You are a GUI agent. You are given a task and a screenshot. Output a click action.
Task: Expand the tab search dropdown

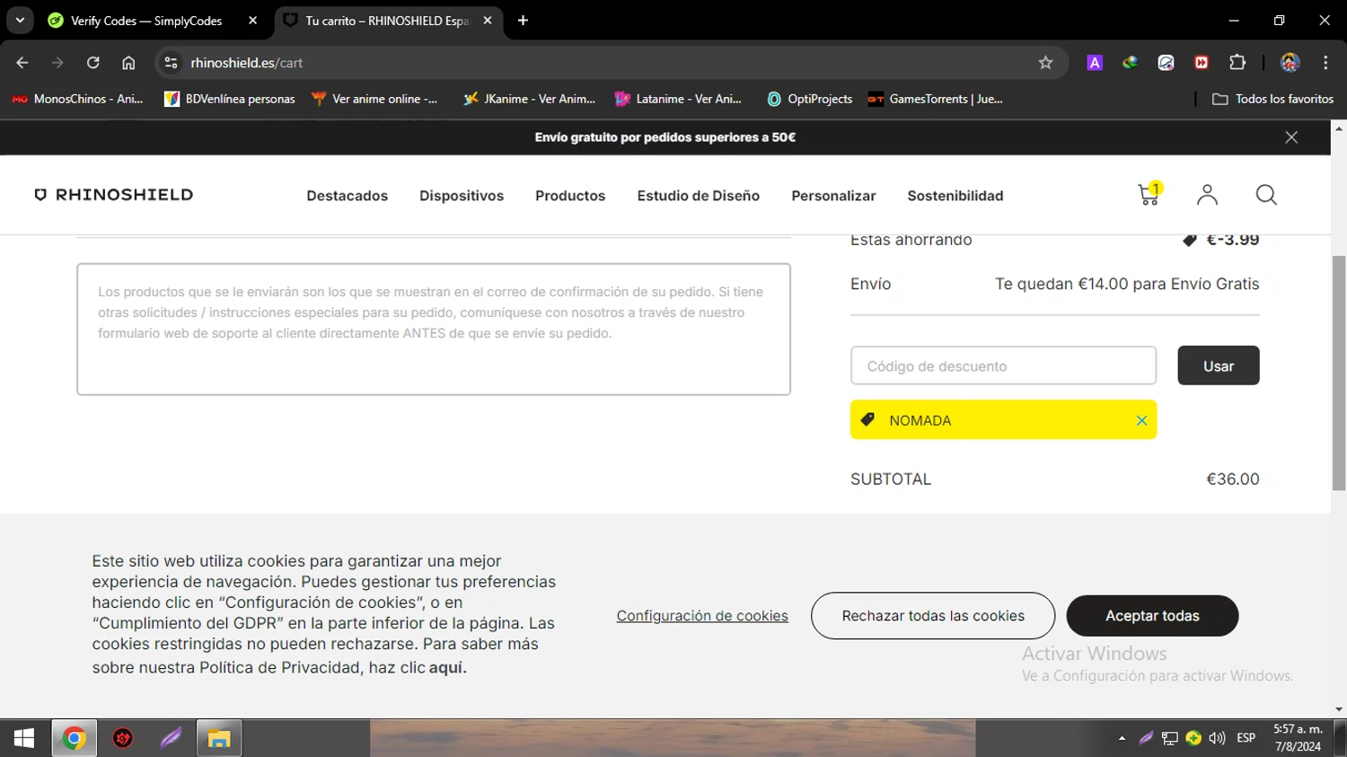pyautogui.click(x=20, y=21)
